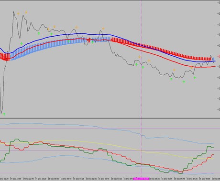The image size is (220, 181).
Task: Click the 15 Dec 00:05 time axis label
Action: click(x=54, y=179)
